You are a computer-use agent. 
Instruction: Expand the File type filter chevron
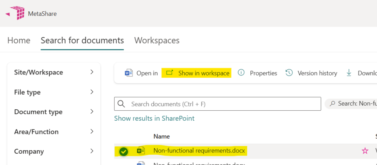point(92,92)
